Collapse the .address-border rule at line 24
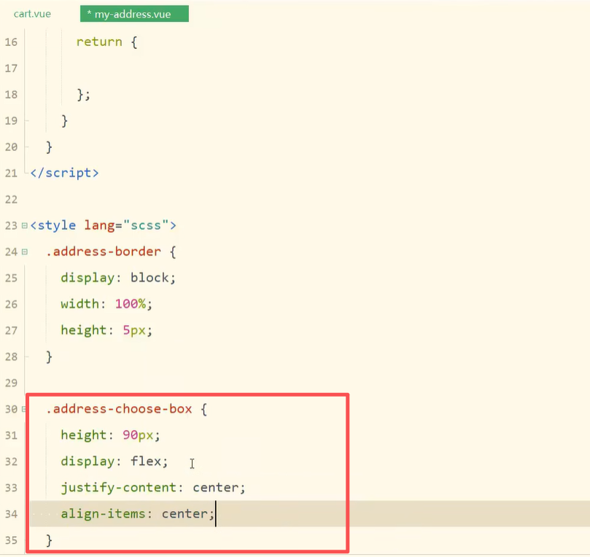 [25, 252]
